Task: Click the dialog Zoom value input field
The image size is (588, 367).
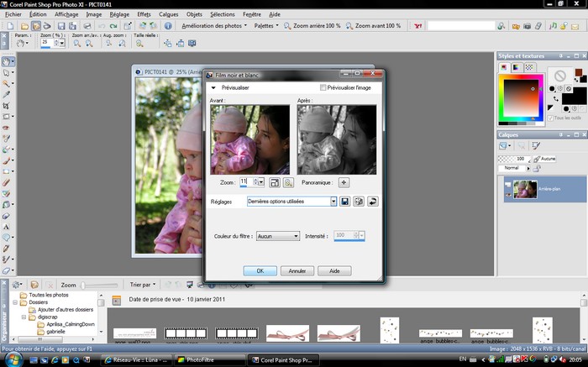Action: point(246,181)
